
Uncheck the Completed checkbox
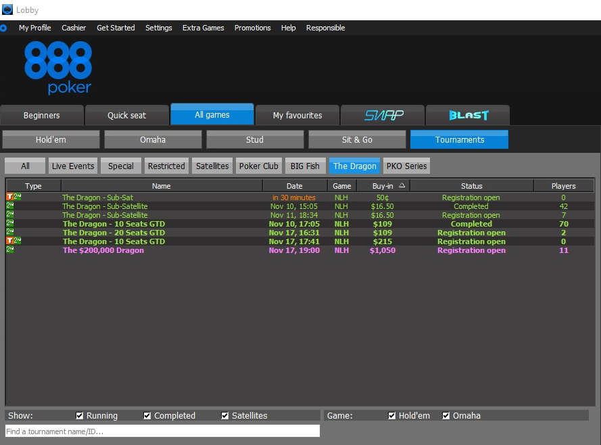147,415
